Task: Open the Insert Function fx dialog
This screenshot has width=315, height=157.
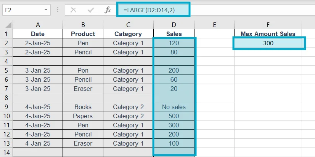Action: 108,10
